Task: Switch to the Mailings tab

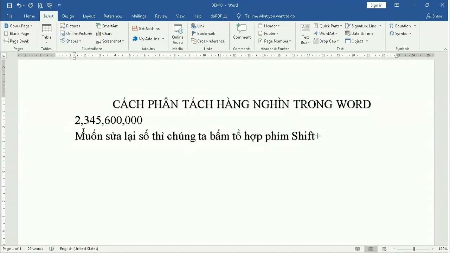Action: (x=139, y=16)
